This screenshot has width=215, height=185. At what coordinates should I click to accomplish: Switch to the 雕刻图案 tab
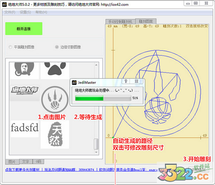pos(146,21)
